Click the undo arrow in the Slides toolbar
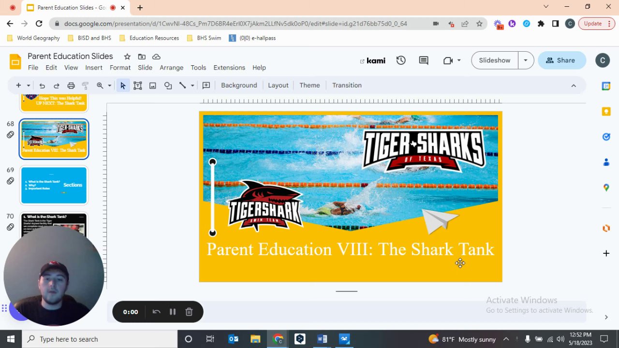This screenshot has height=348, width=619. 42,86
